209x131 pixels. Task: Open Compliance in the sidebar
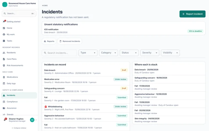19,102
